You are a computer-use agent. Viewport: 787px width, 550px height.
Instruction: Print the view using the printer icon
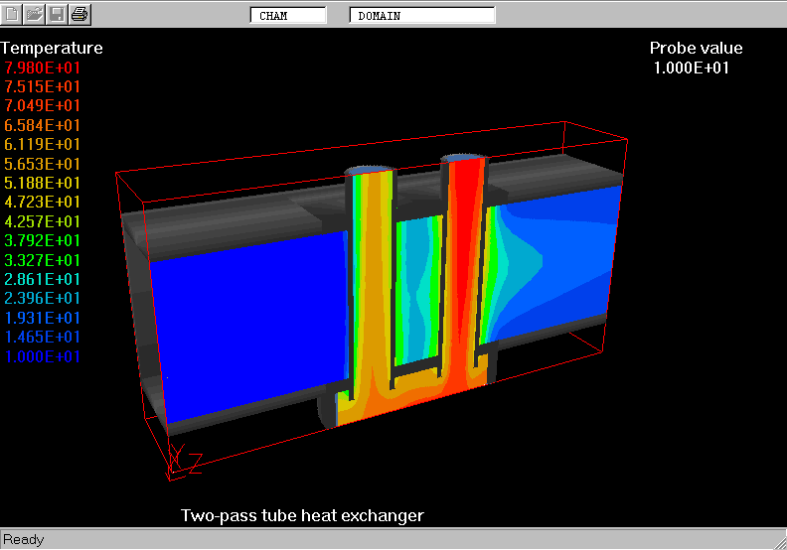79,14
